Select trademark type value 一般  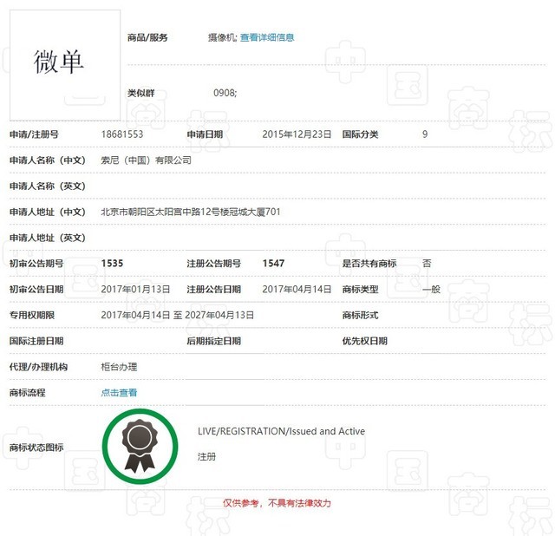[431, 290]
